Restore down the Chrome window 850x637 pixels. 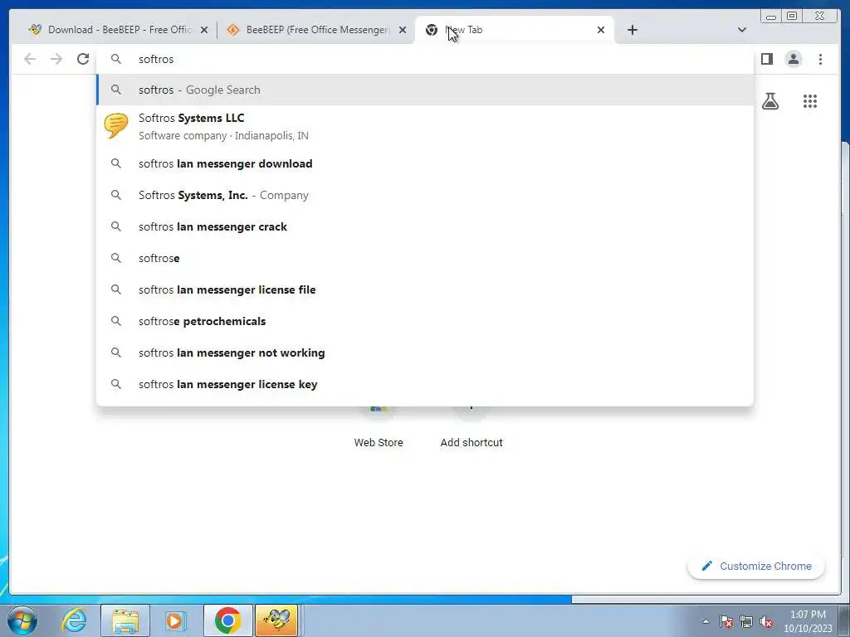coord(792,16)
